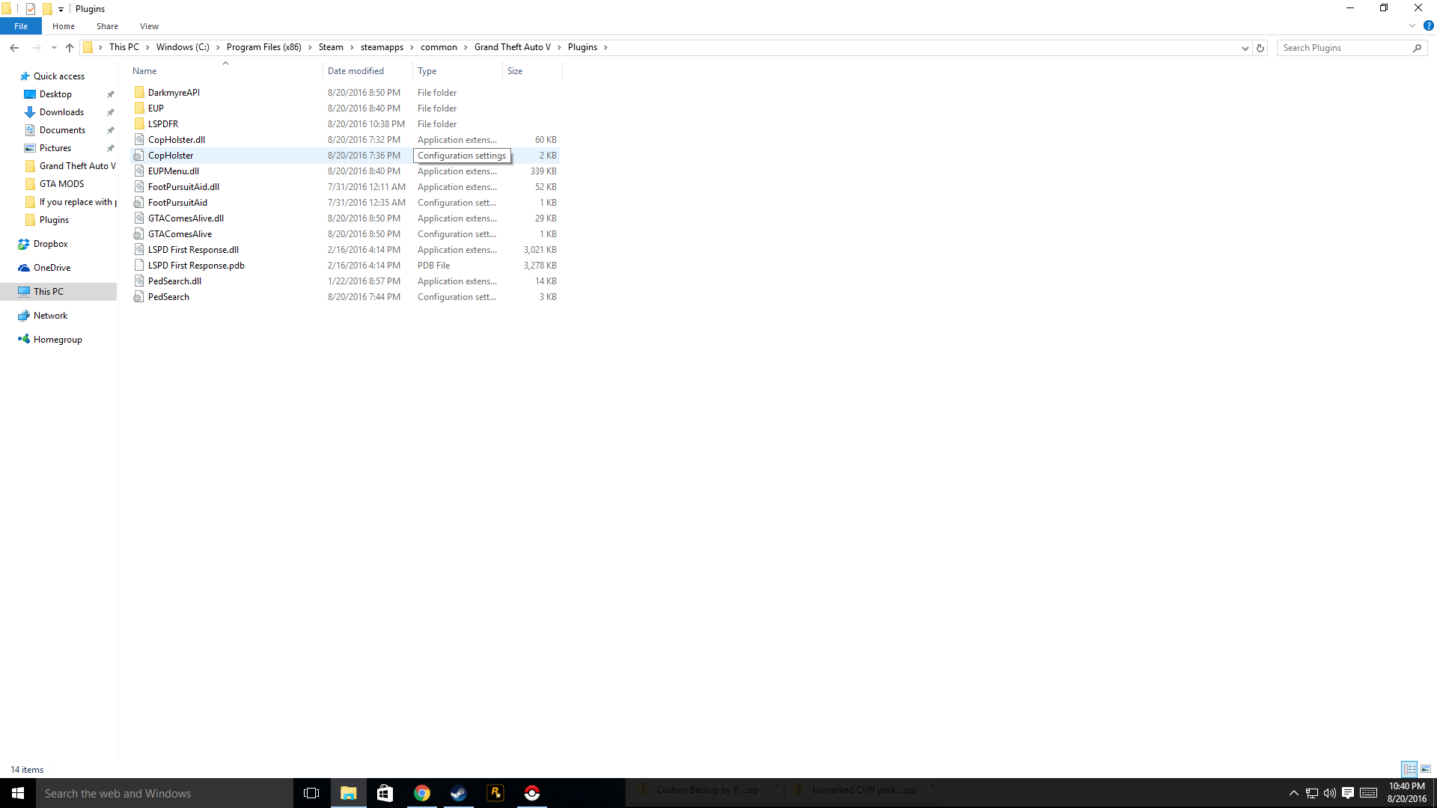Open Google Chrome from the taskbar
Screen dimensions: 1437x808
tap(422, 793)
